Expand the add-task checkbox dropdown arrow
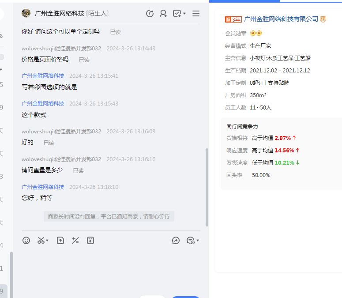The image size is (342, 298). (184, 14)
